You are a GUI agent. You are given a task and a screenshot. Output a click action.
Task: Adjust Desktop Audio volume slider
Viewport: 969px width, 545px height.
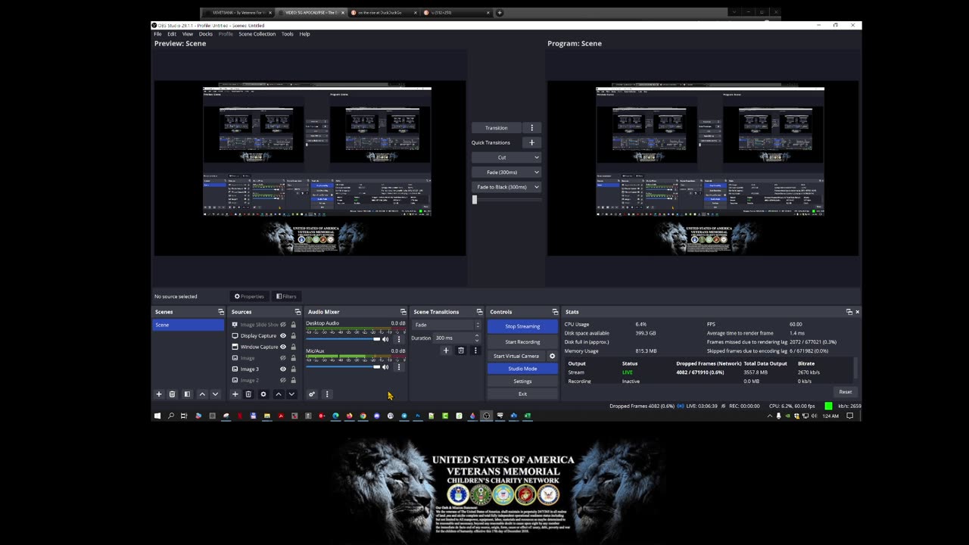point(344,339)
